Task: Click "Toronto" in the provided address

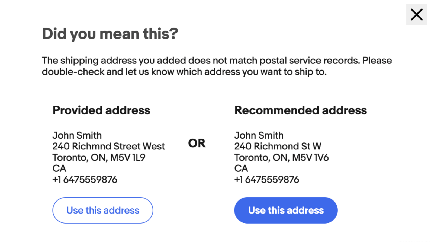Action: 70,158
